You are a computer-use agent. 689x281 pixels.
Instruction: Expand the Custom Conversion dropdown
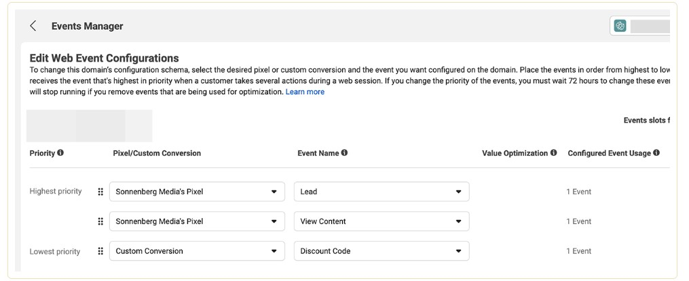[196, 251]
